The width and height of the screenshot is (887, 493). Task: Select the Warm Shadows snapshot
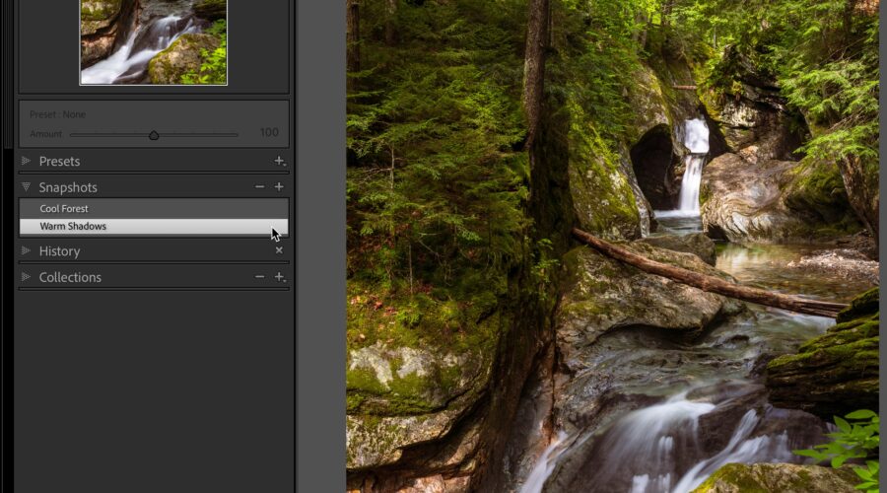click(73, 226)
